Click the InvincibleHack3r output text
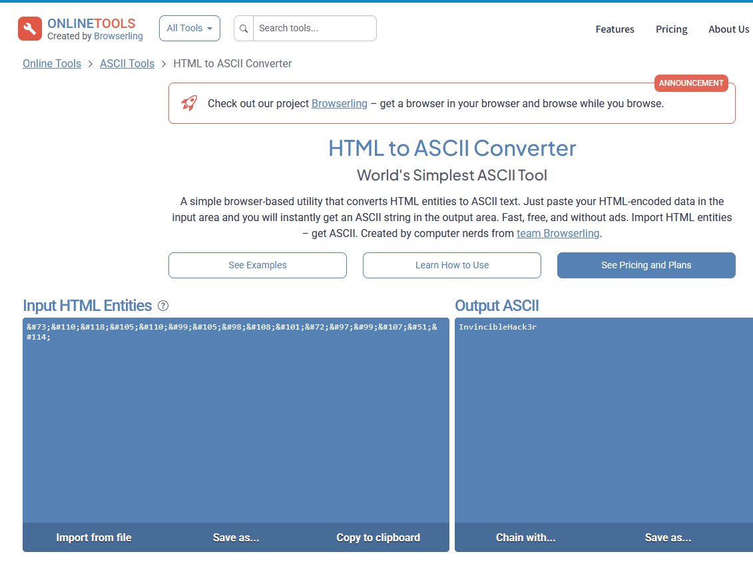Image resolution: width=753 pixels, height=568 pixels. pos(497,327)
